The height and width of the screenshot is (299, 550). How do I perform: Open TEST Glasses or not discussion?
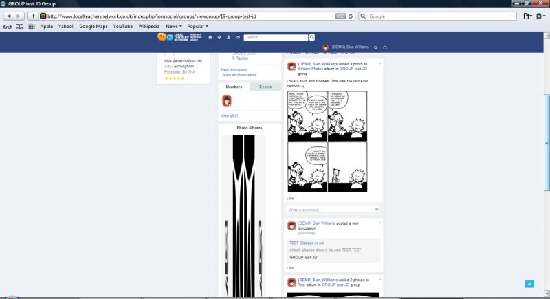[x=307, y=243]
